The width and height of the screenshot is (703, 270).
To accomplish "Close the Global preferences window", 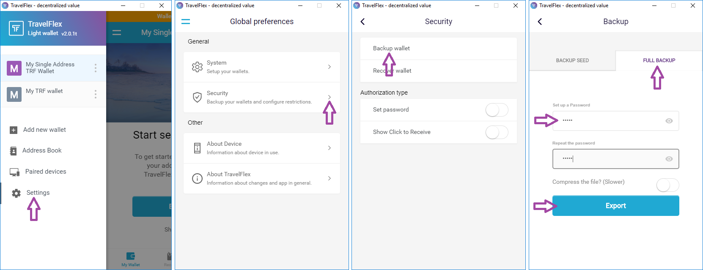I will click(339, 5).
